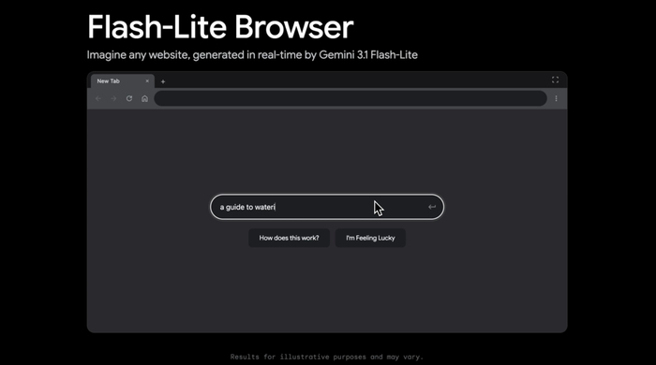Screen dimensions: 656x365
Task: Click the 'How does this work?' button
Action: [289, 238]
